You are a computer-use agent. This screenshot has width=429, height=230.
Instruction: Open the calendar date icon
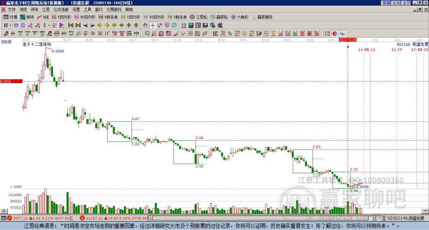click(x=183, y=25)
